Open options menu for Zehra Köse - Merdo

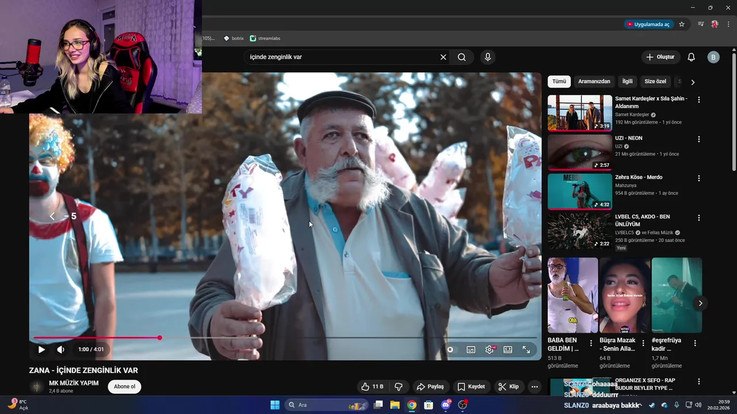click(x=699, y=178)
